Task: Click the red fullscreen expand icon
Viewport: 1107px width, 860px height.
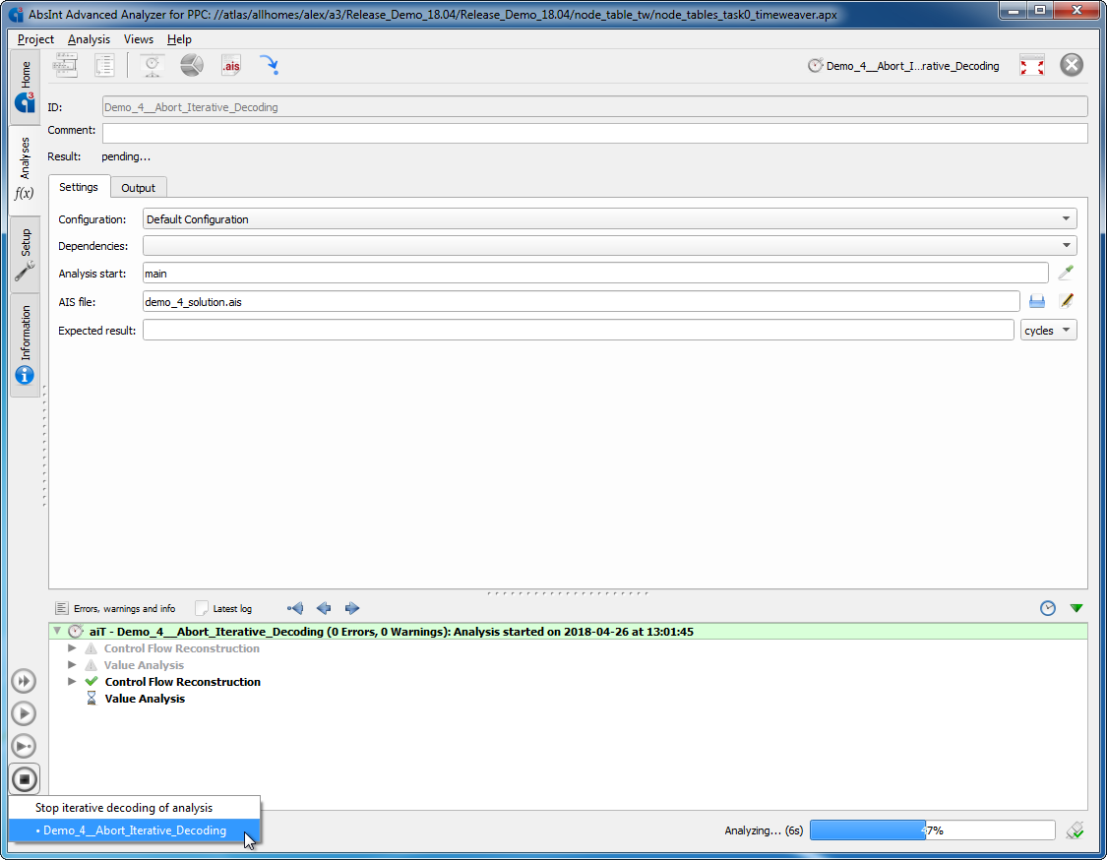Action: [1032, 66]
